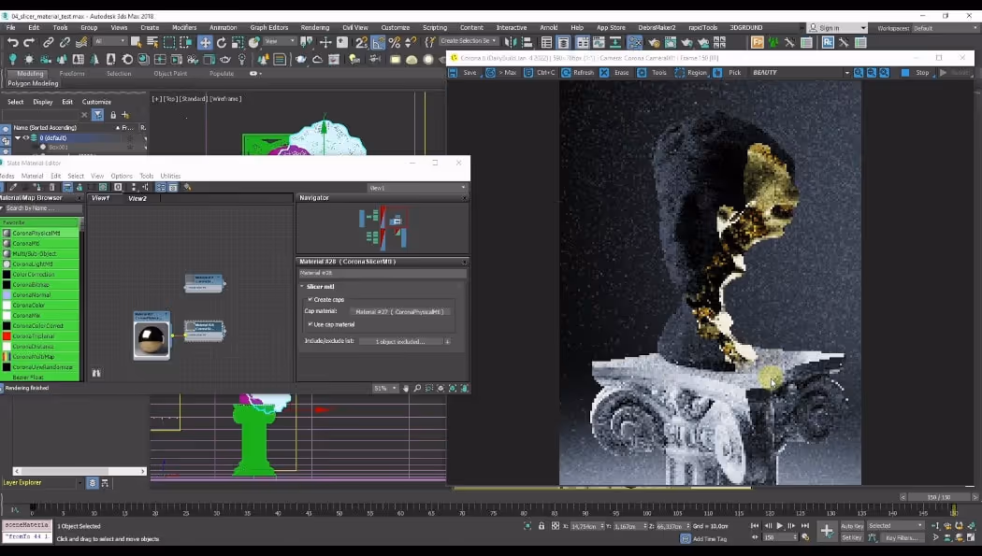
Task: Click Sign In in title bar
Action: (837, 28)
